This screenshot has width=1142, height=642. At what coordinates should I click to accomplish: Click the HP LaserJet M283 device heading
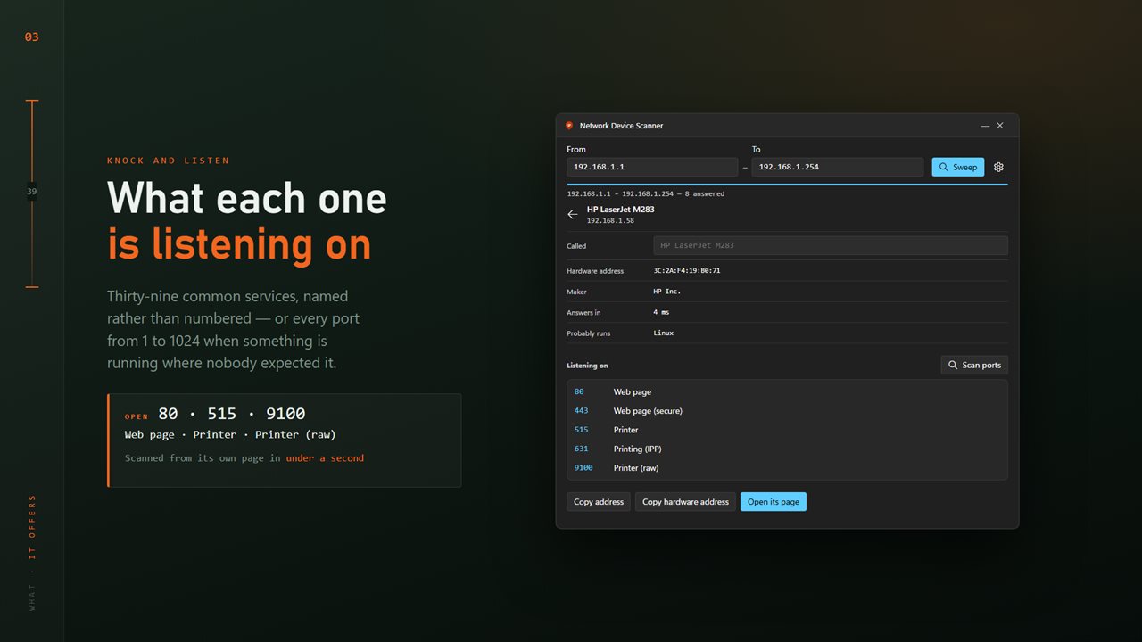[620, 210]
